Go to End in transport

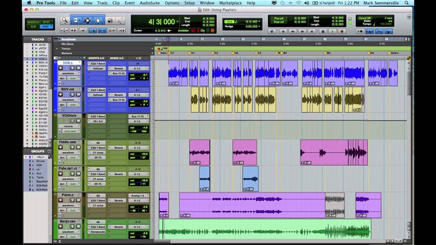tap(312, 31)
